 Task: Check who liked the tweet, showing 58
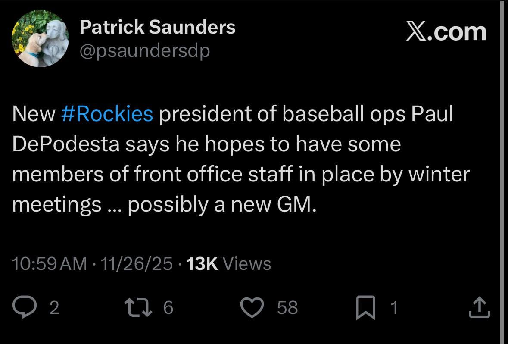pyautogui.click(x=287, y=307)
